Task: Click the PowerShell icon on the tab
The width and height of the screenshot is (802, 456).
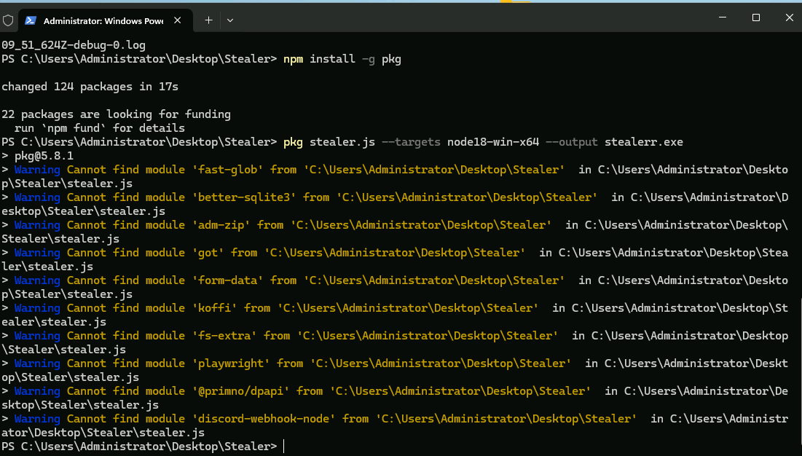Action: (30, 20)
